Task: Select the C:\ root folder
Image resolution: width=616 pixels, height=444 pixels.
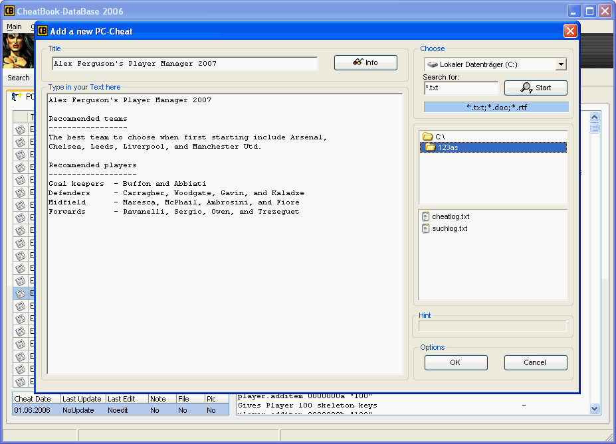Action: 439,136
